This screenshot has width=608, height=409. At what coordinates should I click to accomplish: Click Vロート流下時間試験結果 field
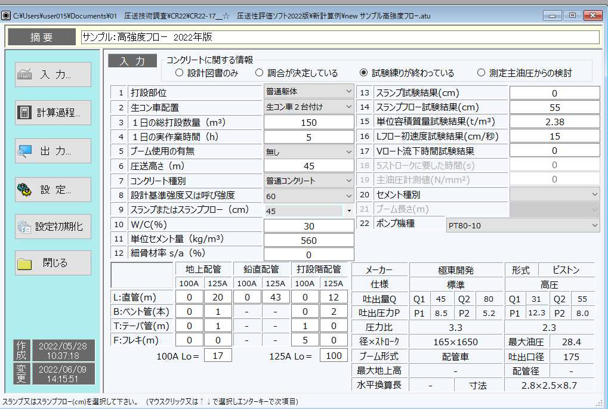[555, 150]
